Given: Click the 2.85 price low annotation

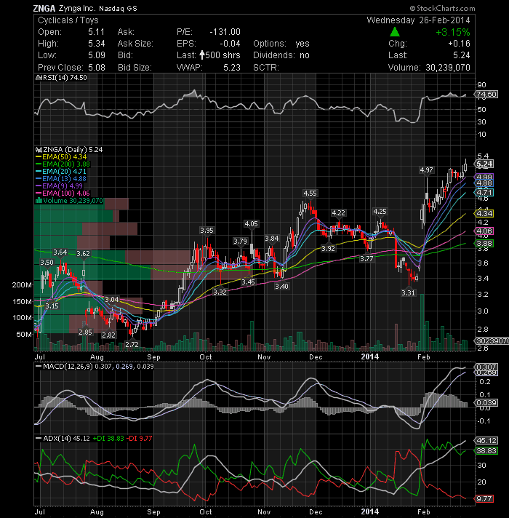Looking at the screenshot, I should [x=85, y=332].
